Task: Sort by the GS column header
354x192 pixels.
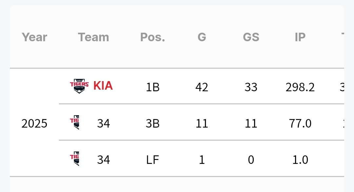Action: 251,37
